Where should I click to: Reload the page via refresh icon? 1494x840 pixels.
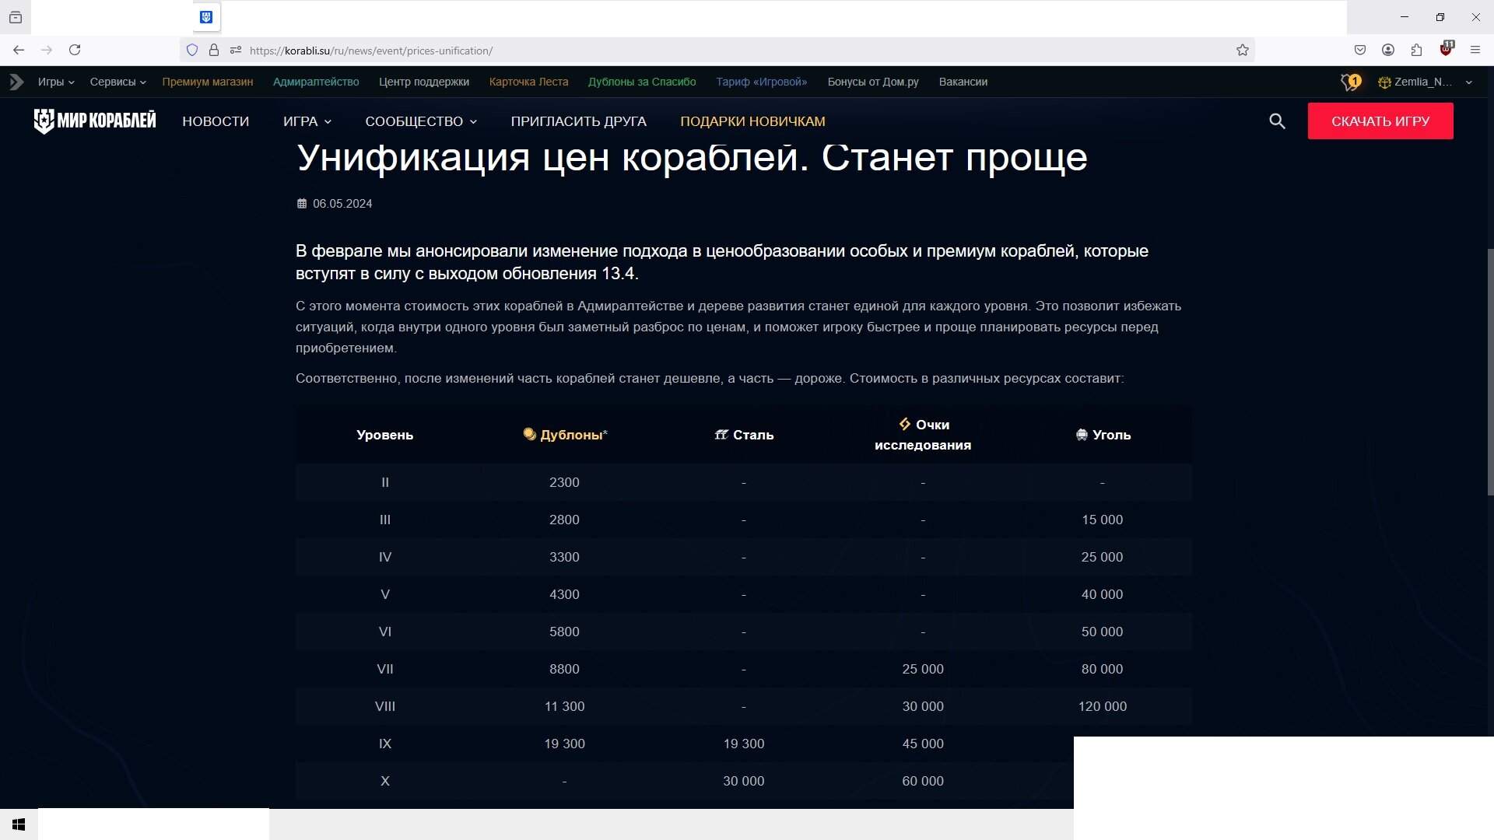tap(75, 50)
